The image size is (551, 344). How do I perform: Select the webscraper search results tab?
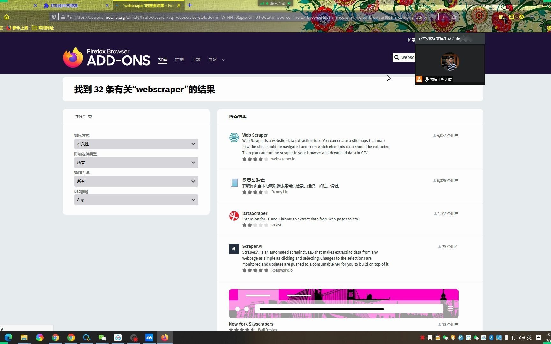click(x=148, y=5)
